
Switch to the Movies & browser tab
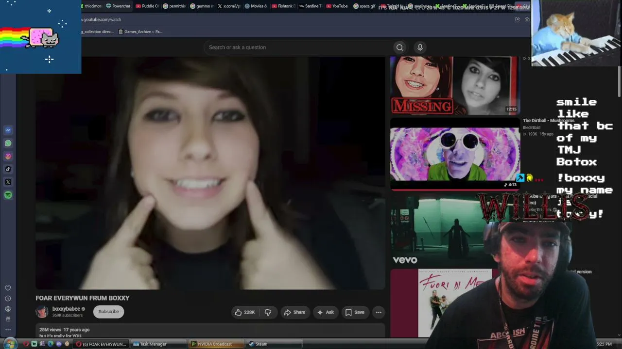tap(256, 6)
